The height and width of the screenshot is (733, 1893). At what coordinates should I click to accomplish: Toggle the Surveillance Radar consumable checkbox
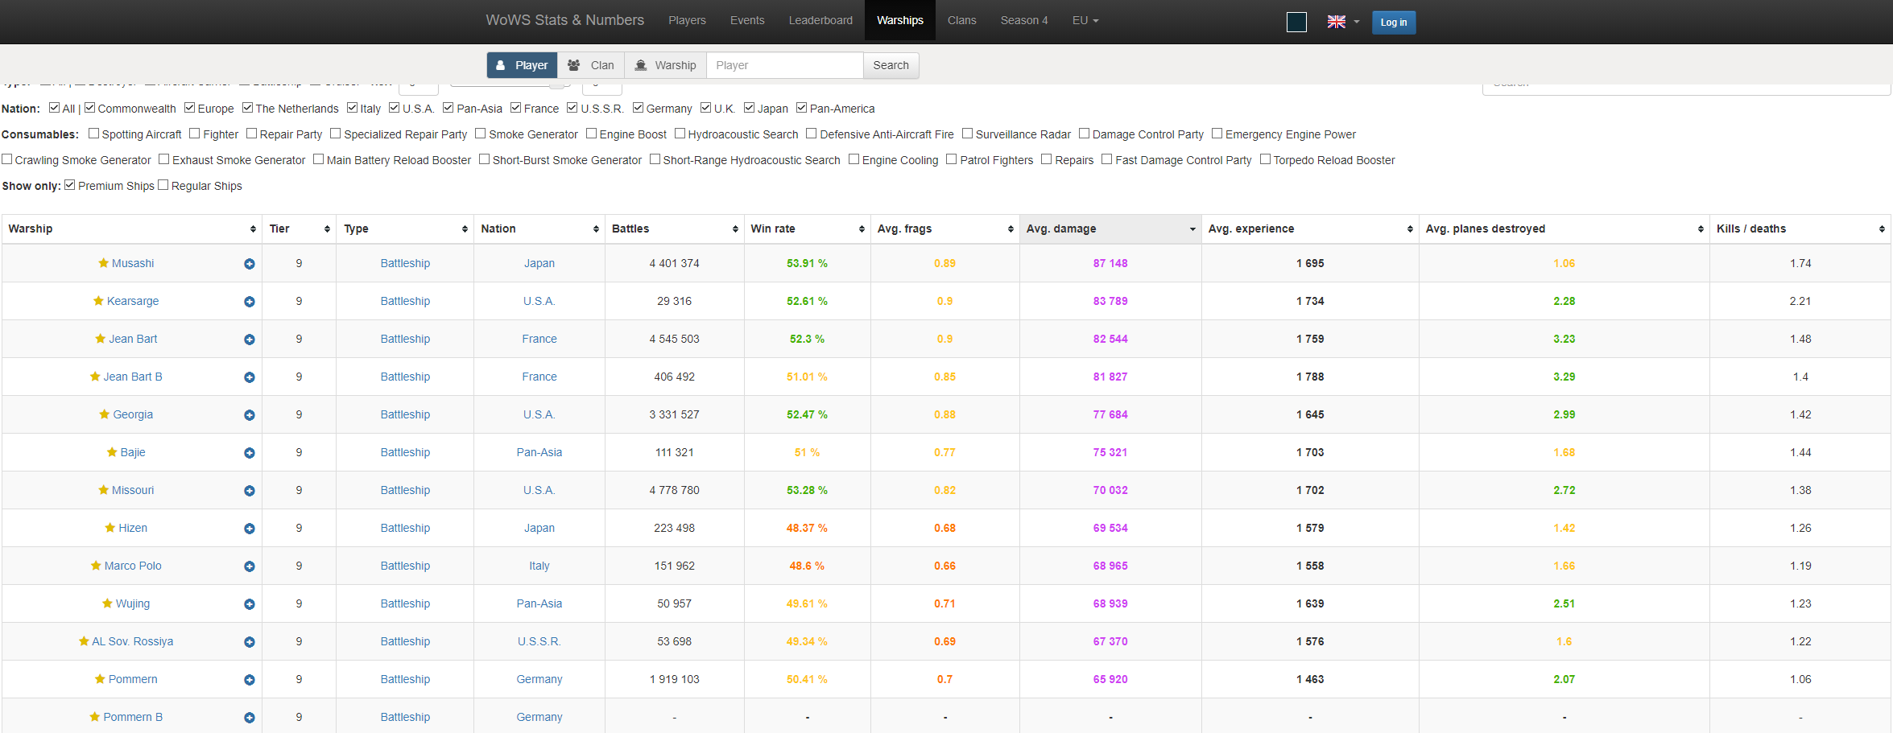[968, 134]
